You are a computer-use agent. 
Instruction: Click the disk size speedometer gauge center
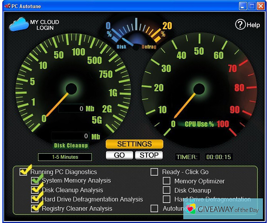[x=71, y=89]
